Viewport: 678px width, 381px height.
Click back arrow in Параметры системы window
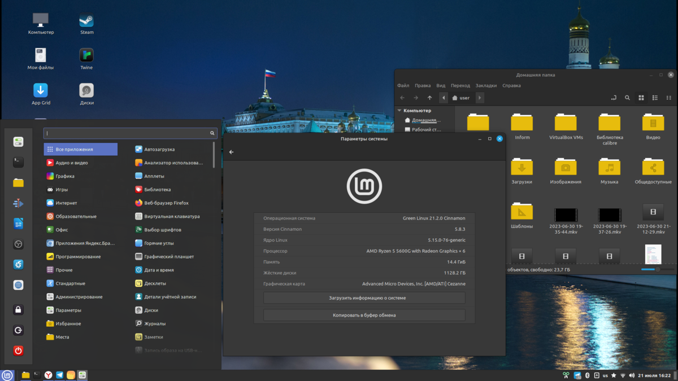coord(231,152)
